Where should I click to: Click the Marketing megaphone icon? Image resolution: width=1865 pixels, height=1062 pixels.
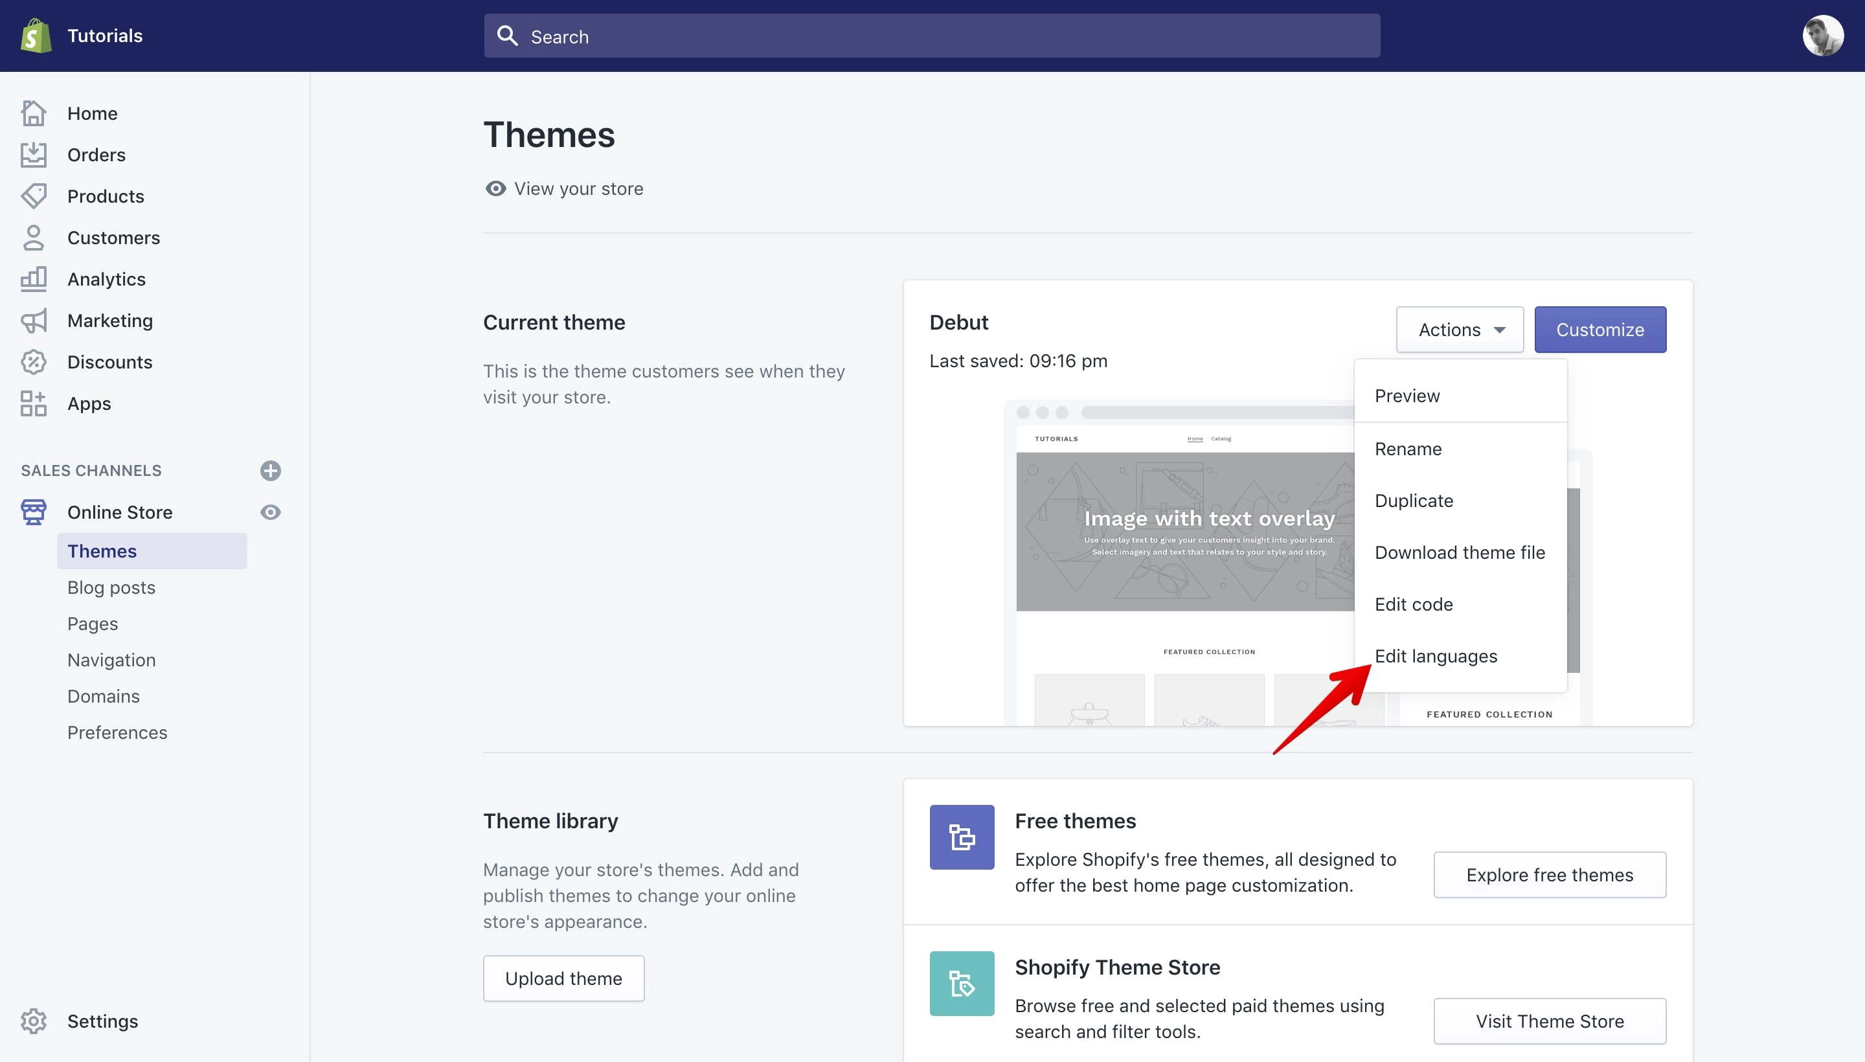[x=34, y=321]
